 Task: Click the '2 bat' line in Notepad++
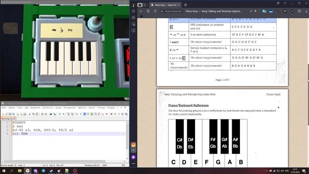[x=18, y=126]
